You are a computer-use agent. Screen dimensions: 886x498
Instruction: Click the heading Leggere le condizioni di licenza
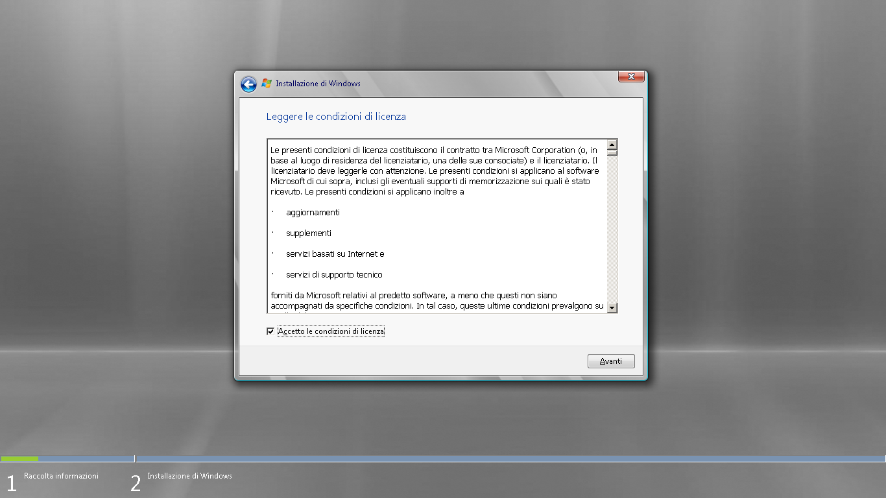[336, 117]
